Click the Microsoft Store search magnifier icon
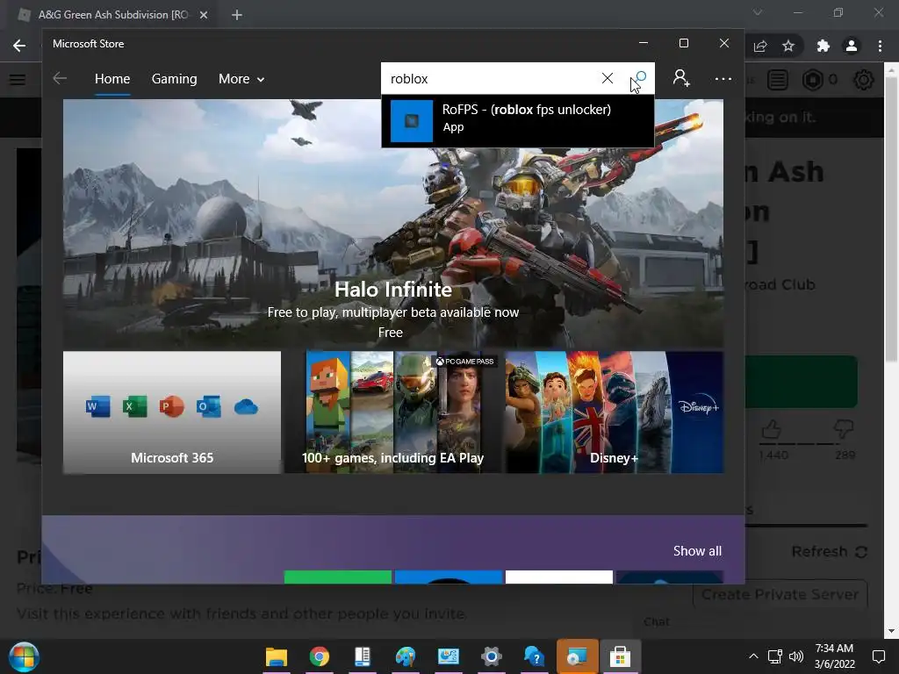Viewport: 899px width, 674px height. click(639, 78)
